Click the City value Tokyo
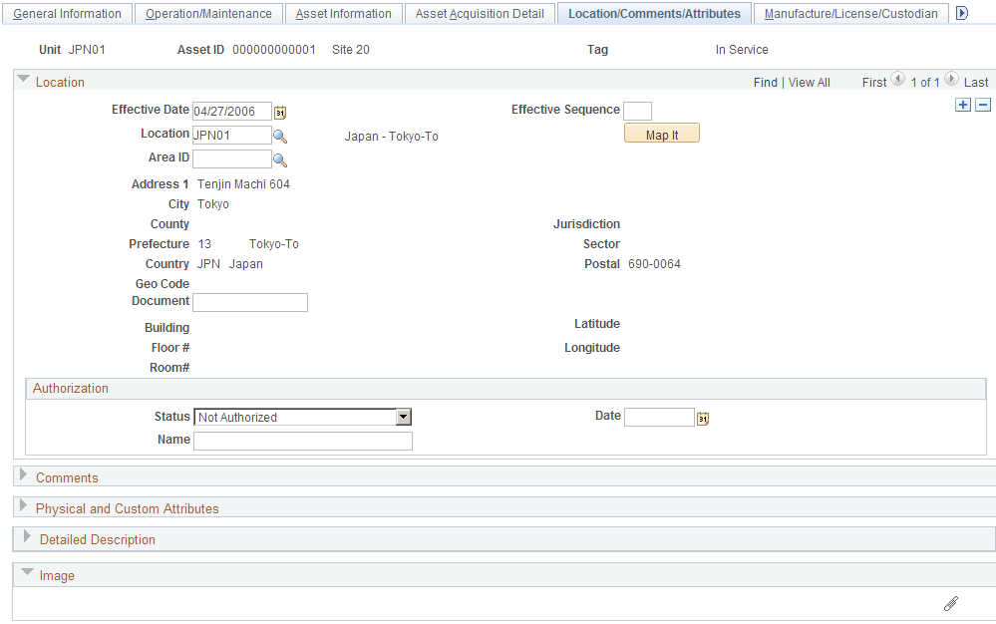 coord(212,204)
